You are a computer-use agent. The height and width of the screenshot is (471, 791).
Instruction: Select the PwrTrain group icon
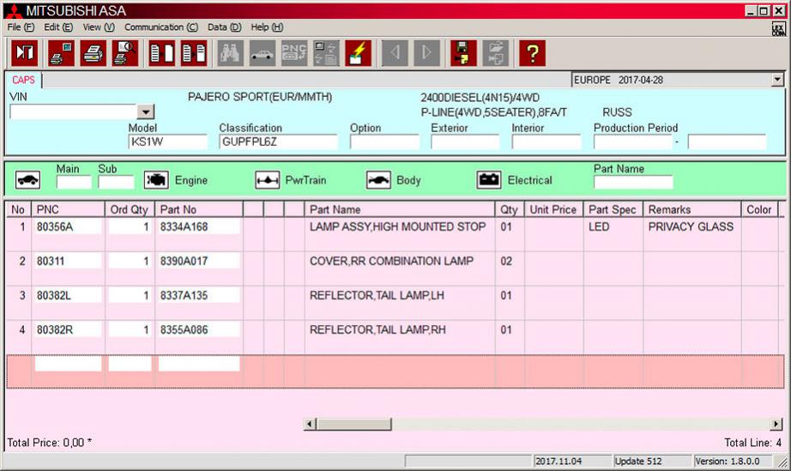[x=268, y=180]
